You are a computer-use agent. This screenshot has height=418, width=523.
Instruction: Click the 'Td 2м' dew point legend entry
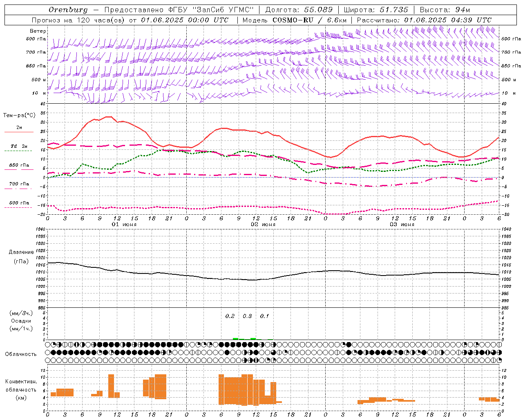(19, 146)
